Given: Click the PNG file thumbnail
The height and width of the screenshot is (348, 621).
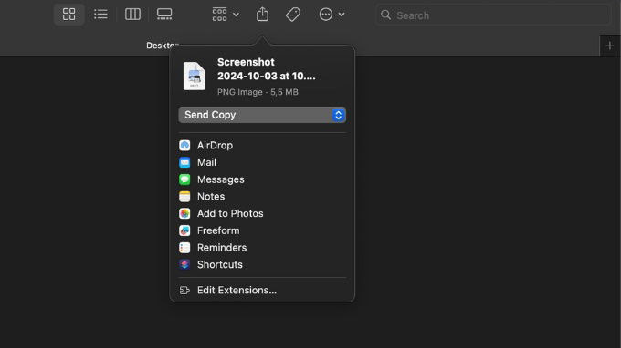Looking at the screenshot, I should pos(194,76).
